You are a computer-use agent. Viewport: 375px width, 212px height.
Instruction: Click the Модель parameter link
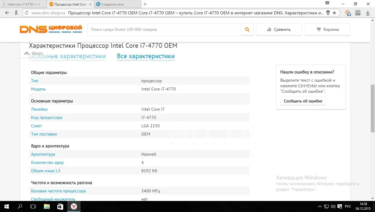pyautogui.click(x=38, y=89)
